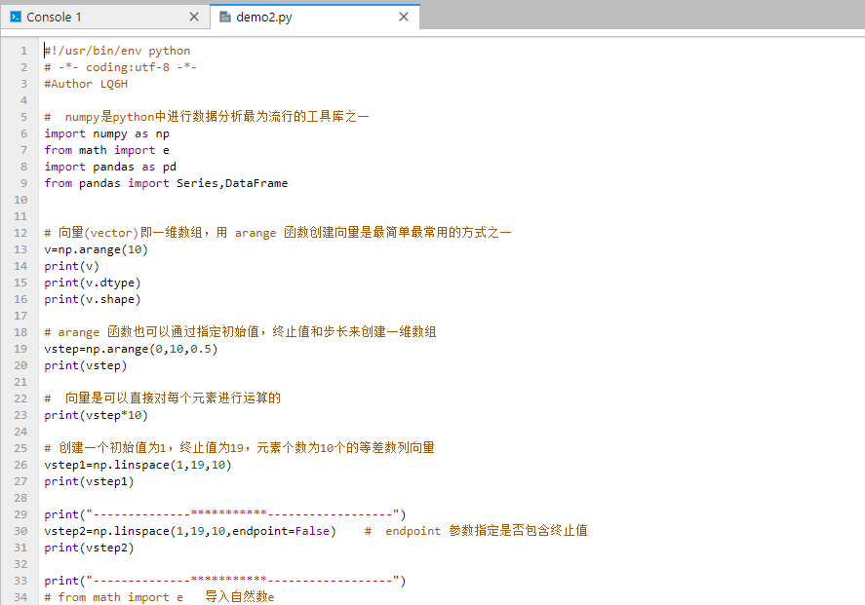Viewport: 865px width, 605px height.
Task: Click 'from pandas import Series,DataFrame' line
Action: 166,183
